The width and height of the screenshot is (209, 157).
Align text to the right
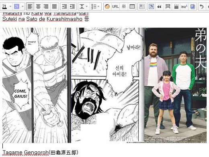pos(46,6)
